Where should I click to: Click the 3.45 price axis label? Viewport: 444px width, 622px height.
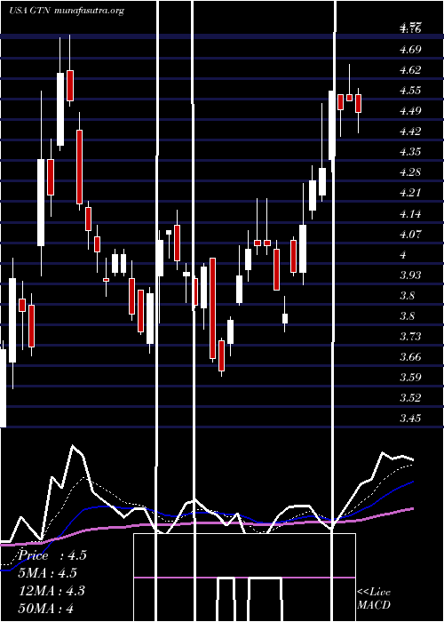coord(410,419)
